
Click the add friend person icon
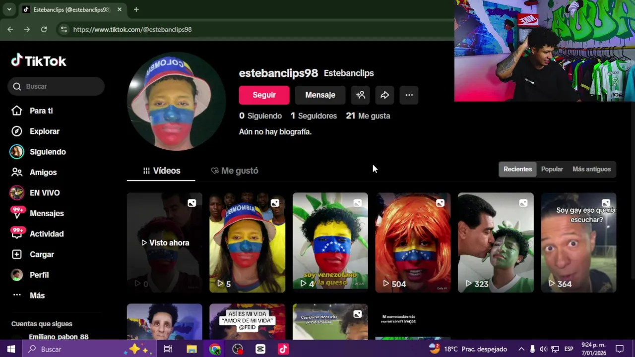click(361, 95)
